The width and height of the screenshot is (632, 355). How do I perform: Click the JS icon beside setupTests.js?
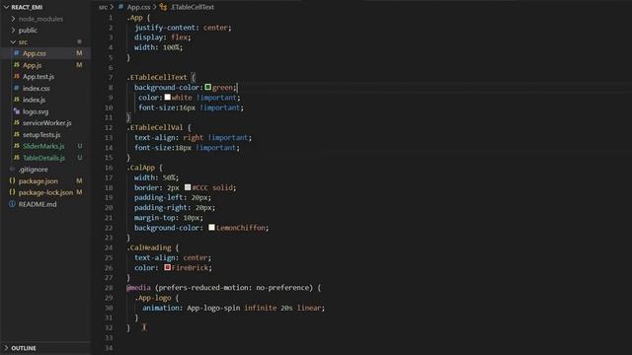tap(17, 134)
